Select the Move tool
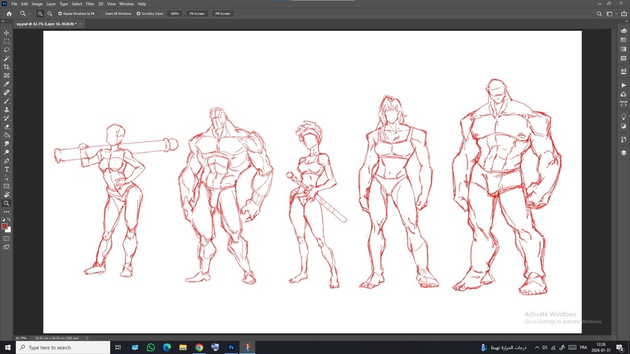 tap(7, 33)
